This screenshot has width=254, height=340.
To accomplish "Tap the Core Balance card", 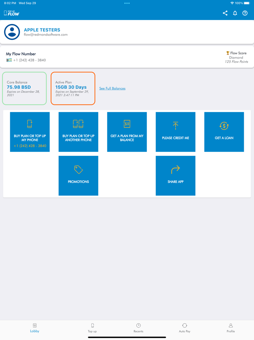I will tap(24, 88).
